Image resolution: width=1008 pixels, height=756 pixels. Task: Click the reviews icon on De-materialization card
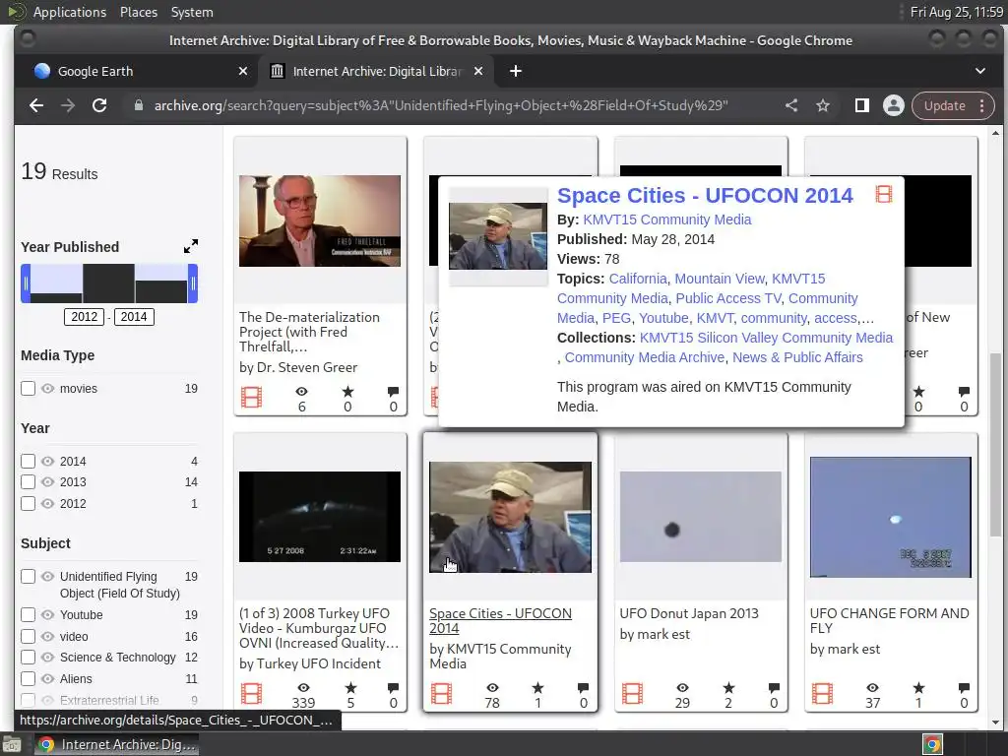pos(394,392)
